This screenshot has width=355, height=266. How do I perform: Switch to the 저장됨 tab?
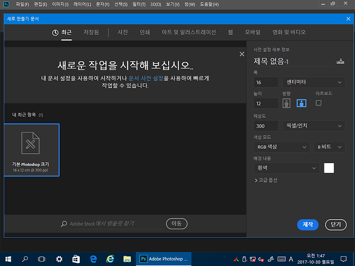[x=91, y=33]
